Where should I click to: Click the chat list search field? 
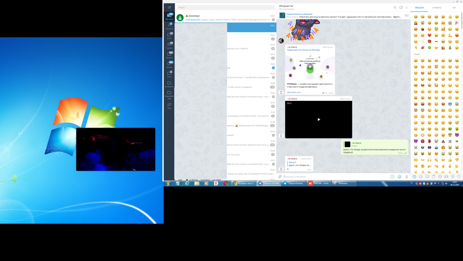226,7
